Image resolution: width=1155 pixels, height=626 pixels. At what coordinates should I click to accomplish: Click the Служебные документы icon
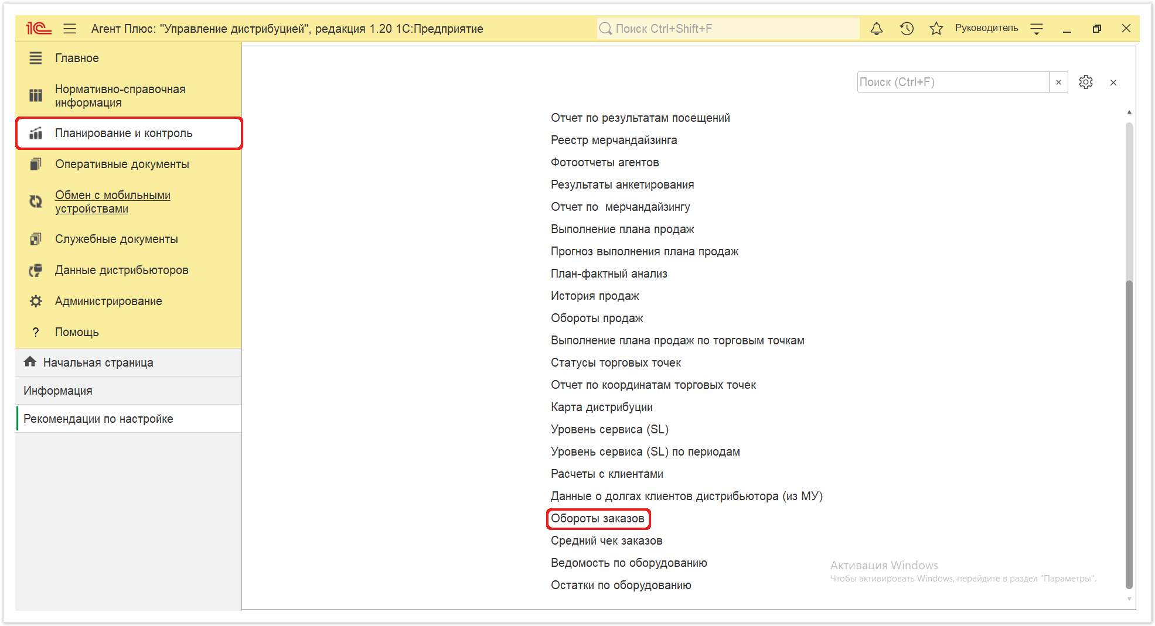(36, 239)
